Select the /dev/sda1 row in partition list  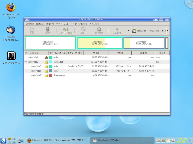point(97,57)
